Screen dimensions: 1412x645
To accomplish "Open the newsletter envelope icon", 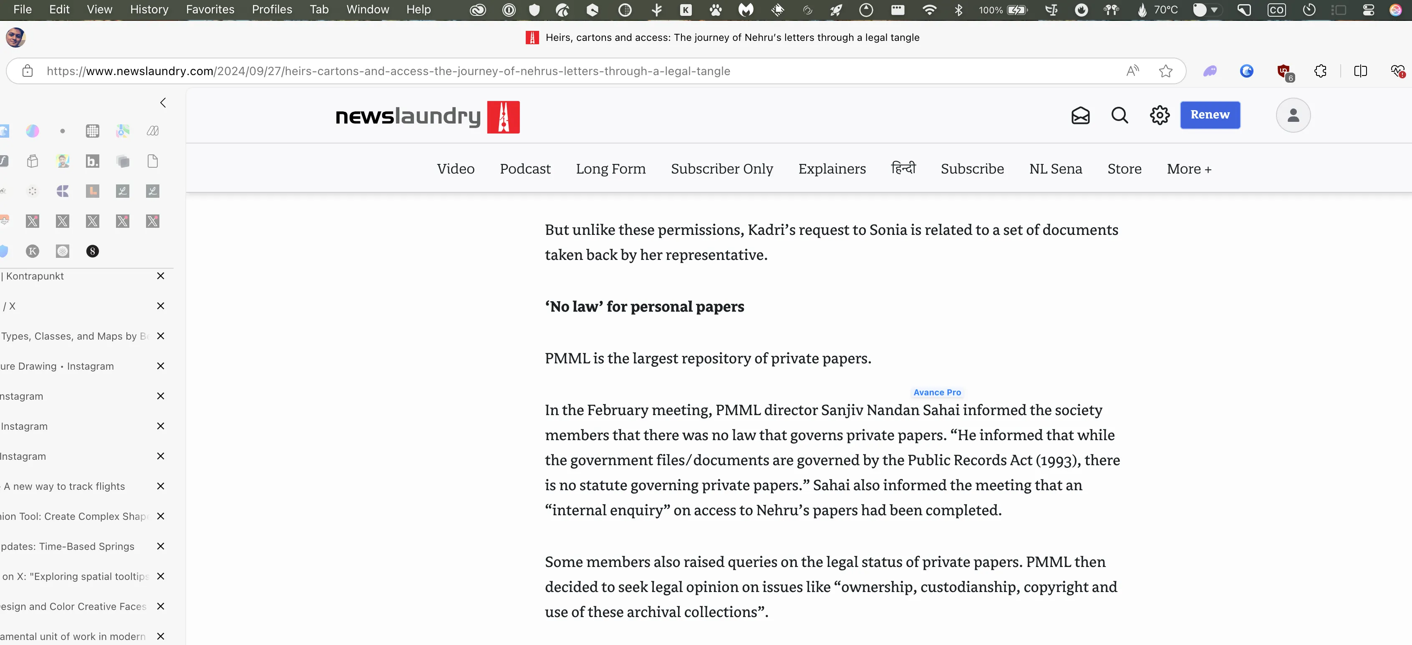I will point(1080,116).
